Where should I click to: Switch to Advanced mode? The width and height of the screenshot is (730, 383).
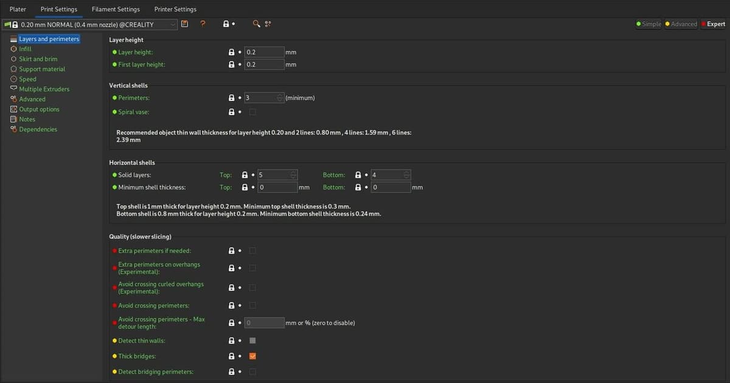coord(681,24)
